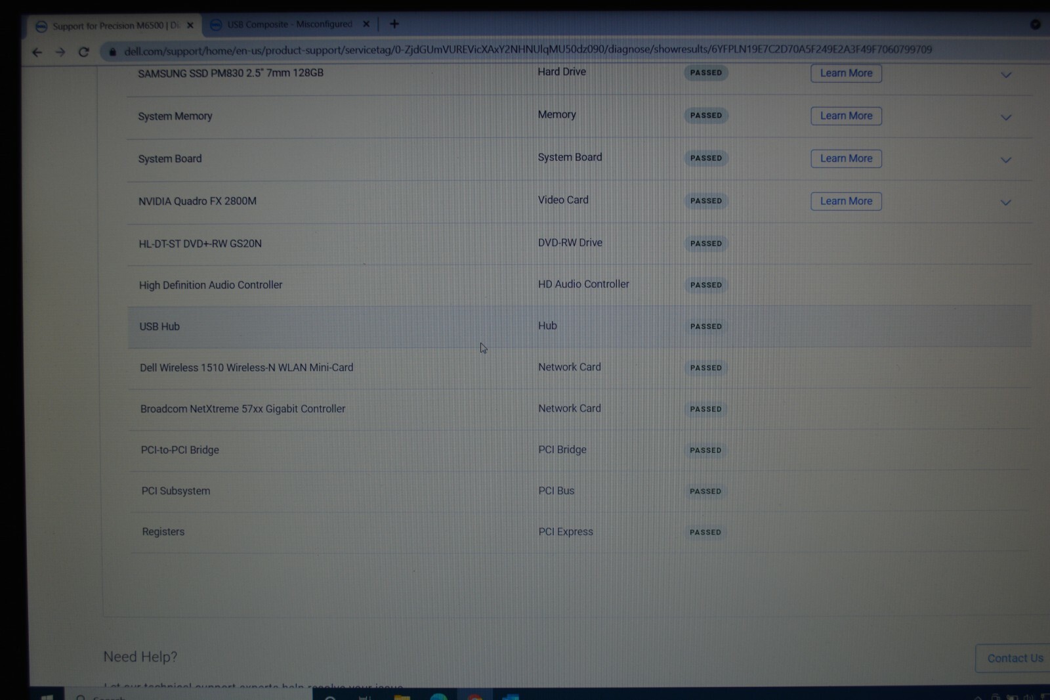Click the PASSED badge in the NVIDIA Quadro row

tap(705, 201)
